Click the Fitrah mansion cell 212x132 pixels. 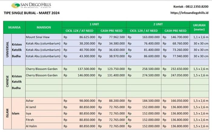coord(30,119)
